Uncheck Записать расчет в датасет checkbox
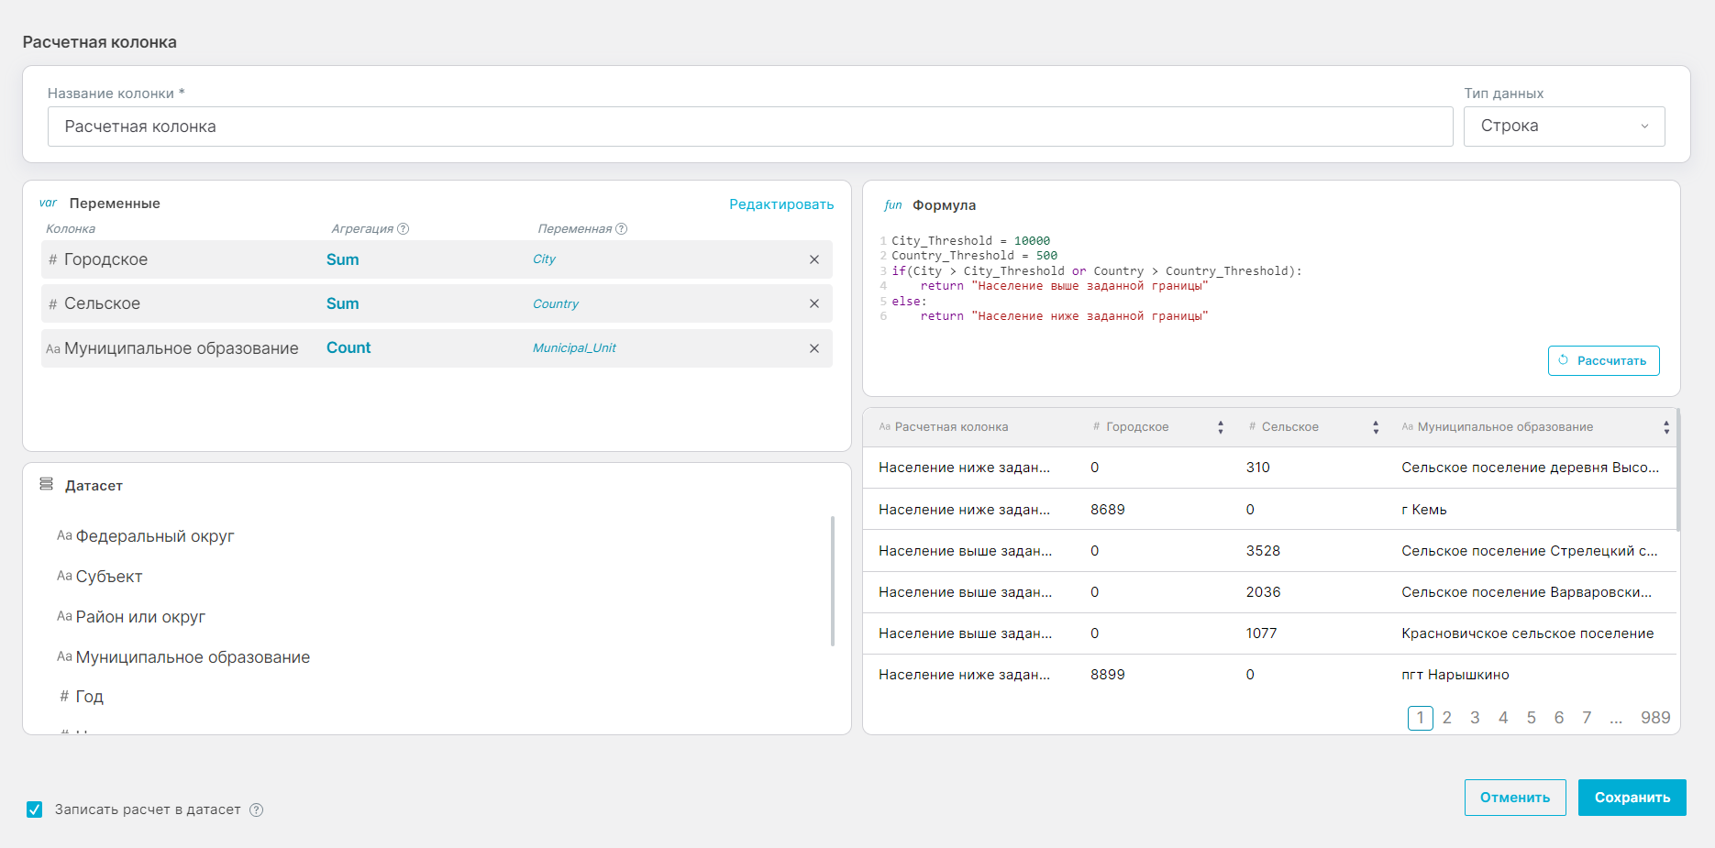Viewport: 1715px width, 848px height. [35, 809]
